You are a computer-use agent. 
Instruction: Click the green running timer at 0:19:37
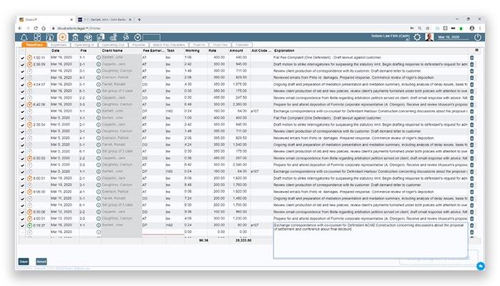tap(30, 225)
